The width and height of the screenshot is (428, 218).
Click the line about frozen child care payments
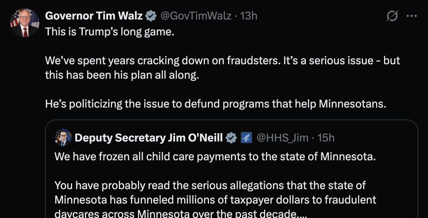(215, 157)
